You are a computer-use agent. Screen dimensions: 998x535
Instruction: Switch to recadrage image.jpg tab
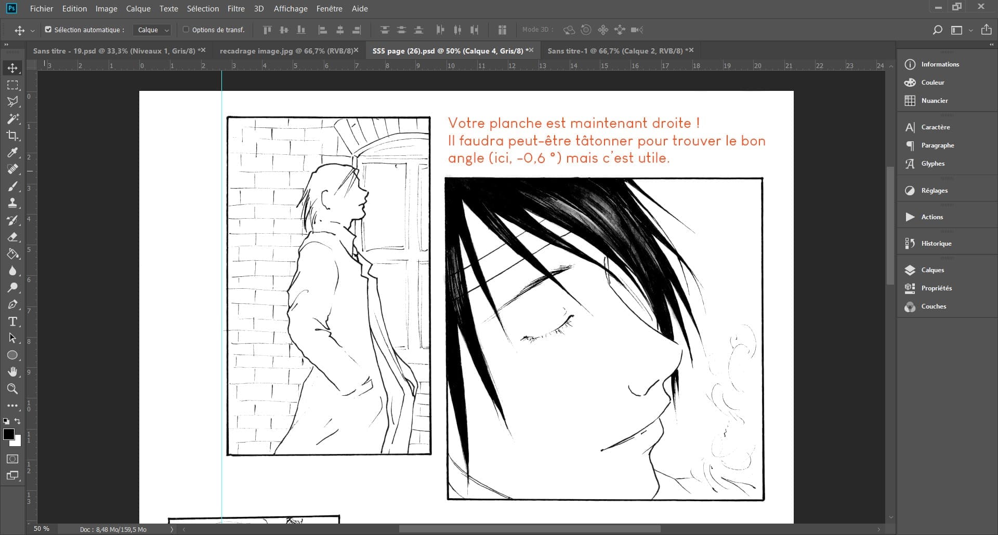[286, 51]
